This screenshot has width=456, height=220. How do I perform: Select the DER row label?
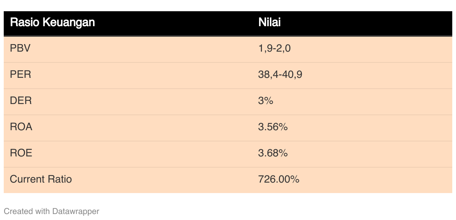point(21,101)
